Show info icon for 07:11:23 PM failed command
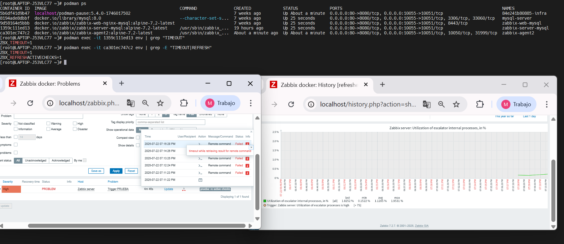Screen dimensions: 564x244 point(247,173)
